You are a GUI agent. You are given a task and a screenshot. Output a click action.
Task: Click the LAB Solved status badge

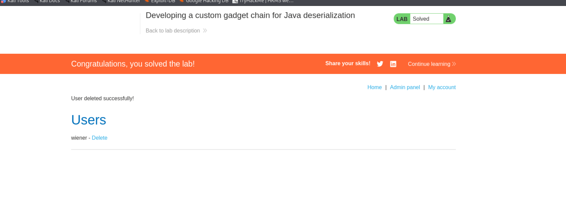pos(425,19)
